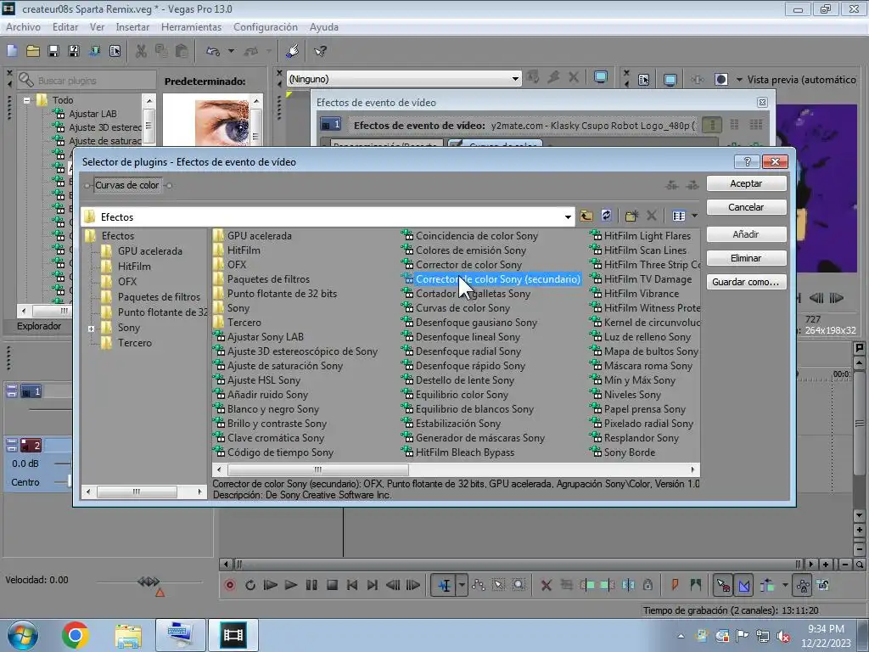This screenshot has height=652, width=869.
Task: Click the Guardar como... button
Action: [x=746, y=282]
